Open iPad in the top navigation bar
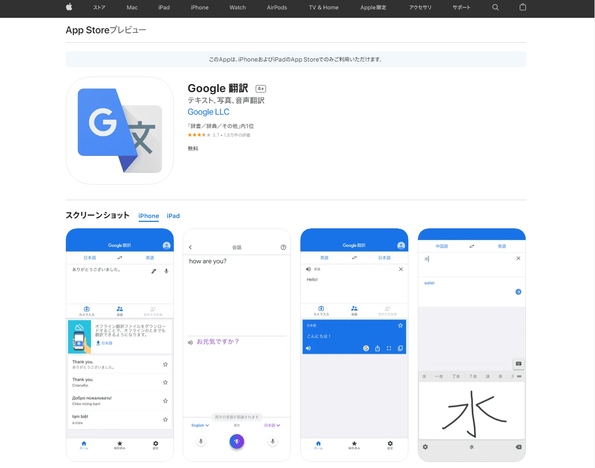The width and height of the screenshot is (595, 468). pos(164,8)
